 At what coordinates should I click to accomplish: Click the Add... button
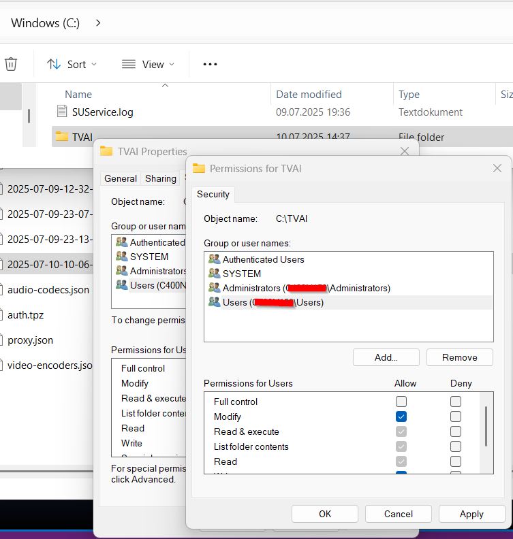[386, 357]
